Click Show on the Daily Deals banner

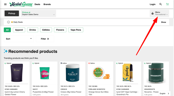tap(163, 22)
